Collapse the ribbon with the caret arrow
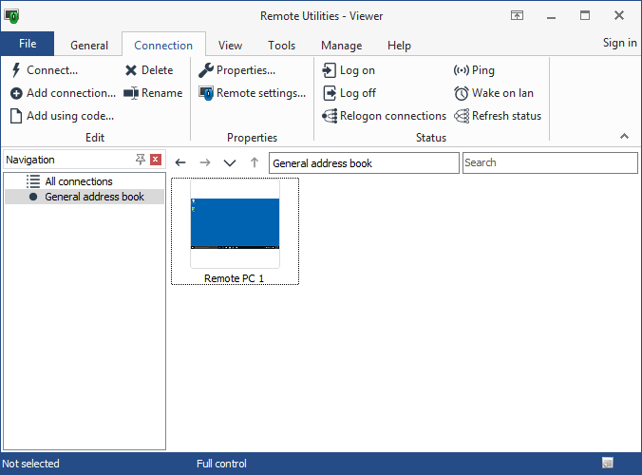The height and width of the screenshot is (475, 642). tap(624, 136)
